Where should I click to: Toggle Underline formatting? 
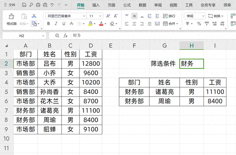click(65, 24)
